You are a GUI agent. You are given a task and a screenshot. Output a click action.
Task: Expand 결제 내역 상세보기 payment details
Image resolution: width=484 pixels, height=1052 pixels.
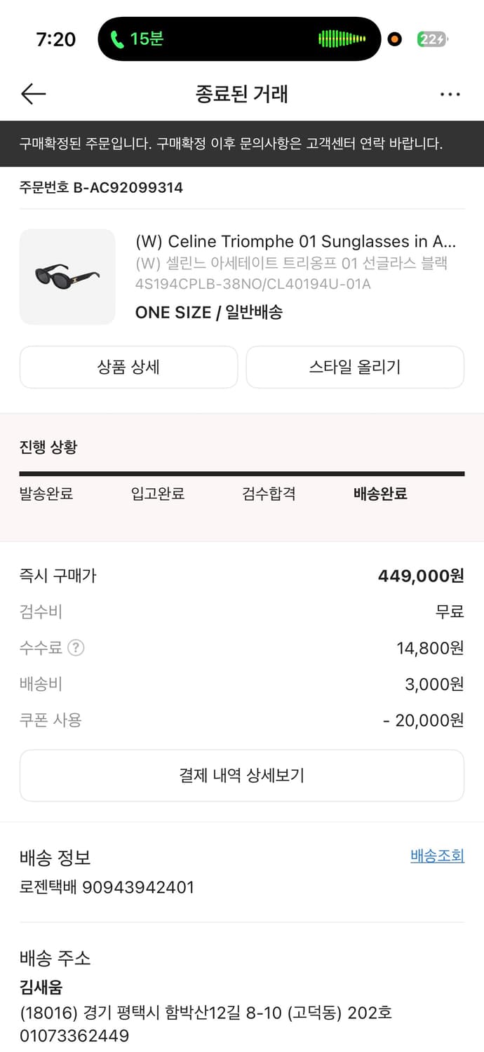point(242,775)
